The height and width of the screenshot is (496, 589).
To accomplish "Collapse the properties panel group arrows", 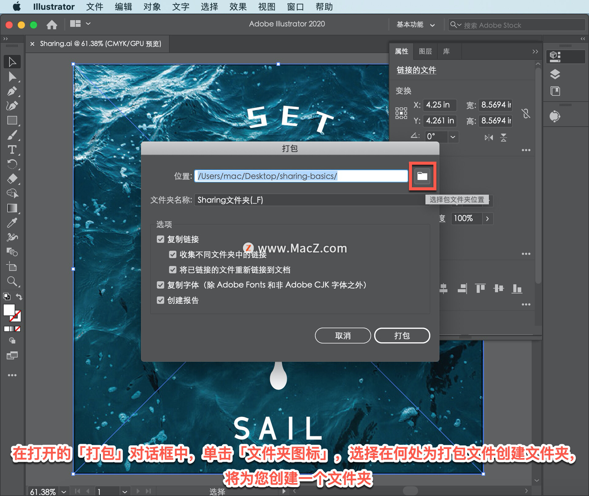I will (x=535, y=52).
